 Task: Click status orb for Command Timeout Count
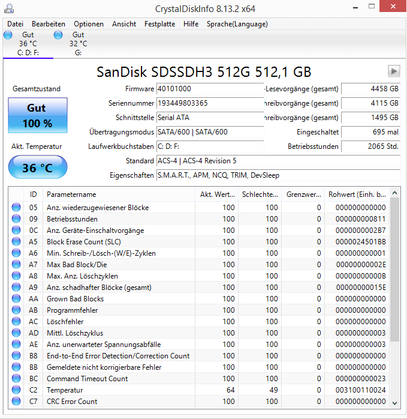click(x=16, y=378)
